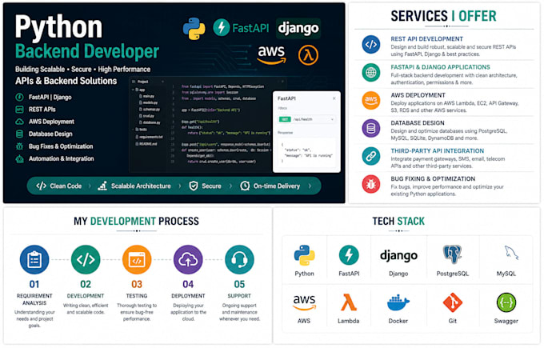Click the green Swagger logo
Viewport: 544px width, 348px height.
tap(506, 302)
